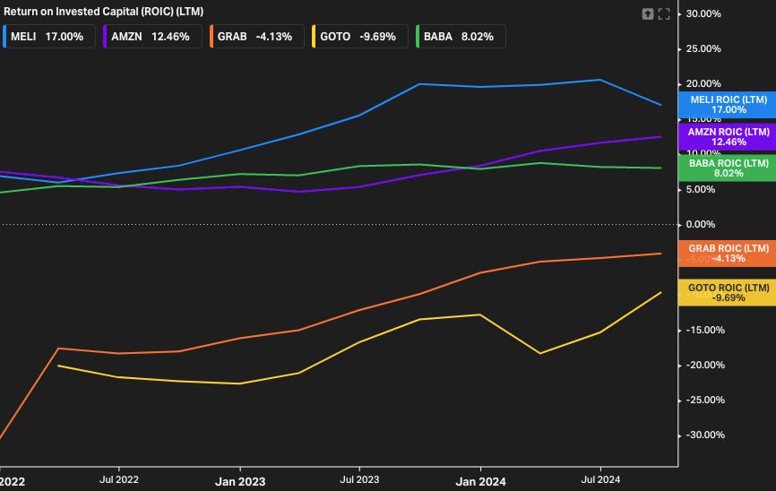The height and width of the screenshot is (491, 776).
Task: Click the 20.00% y-axis label
Action: tap(703, 83)
